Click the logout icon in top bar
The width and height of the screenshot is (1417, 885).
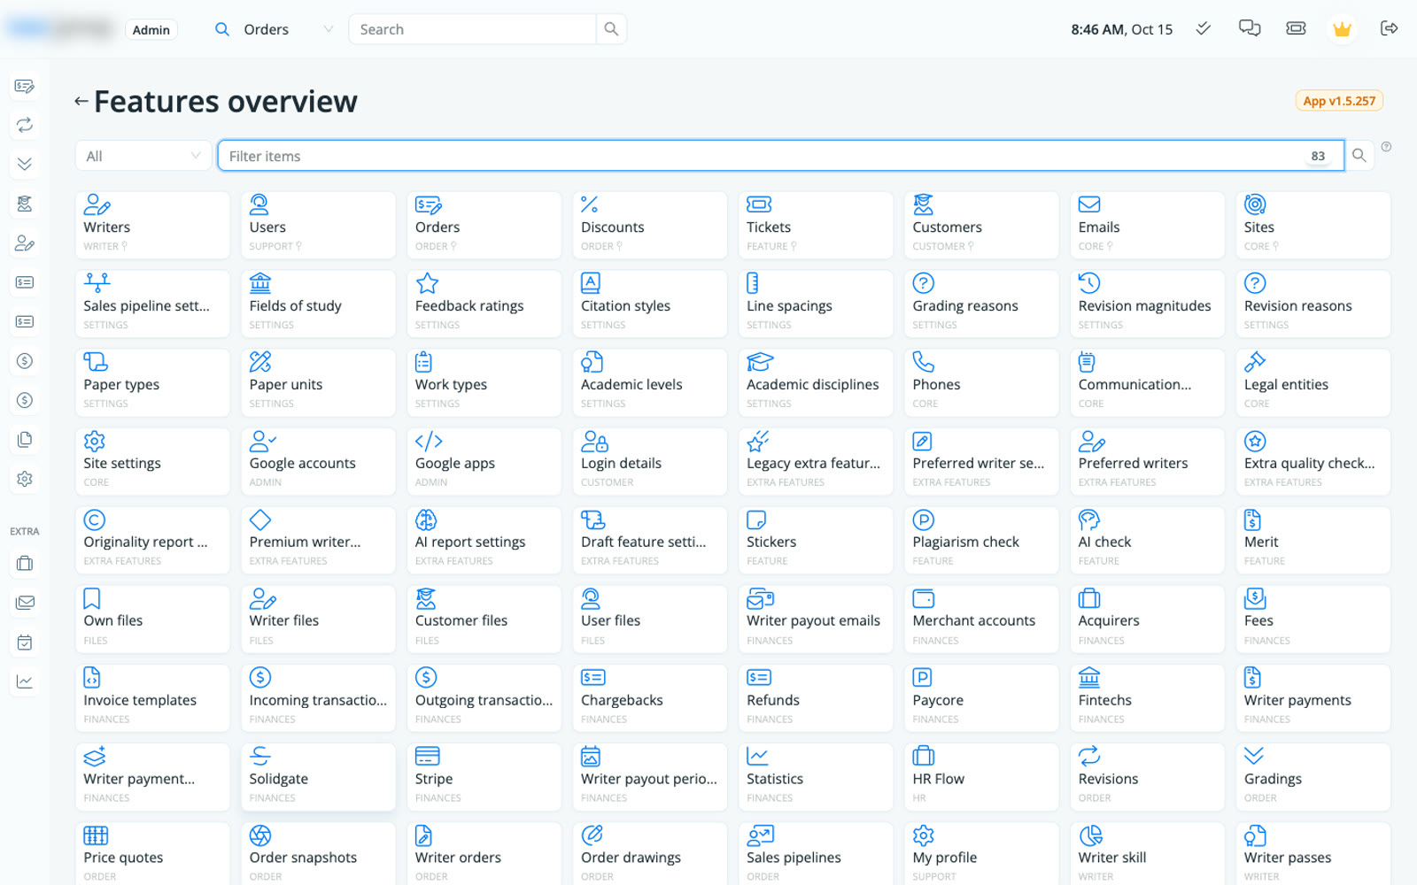click(1389, 29)
